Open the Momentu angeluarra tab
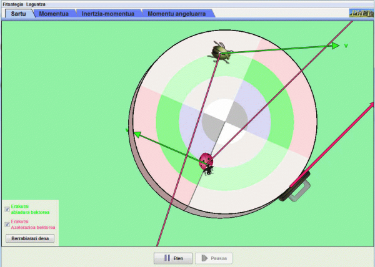Screen dimensions: 375x267 [176, 13]
